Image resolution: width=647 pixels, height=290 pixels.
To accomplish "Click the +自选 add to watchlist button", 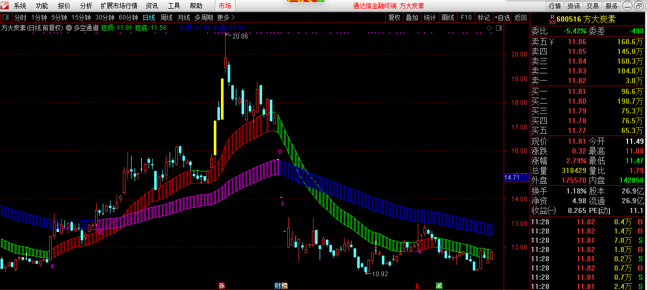I will click(x=502, y=17).
